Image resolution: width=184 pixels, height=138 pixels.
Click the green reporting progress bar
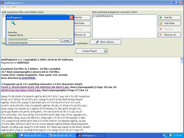pyautogui.click(x=34, y=40)
